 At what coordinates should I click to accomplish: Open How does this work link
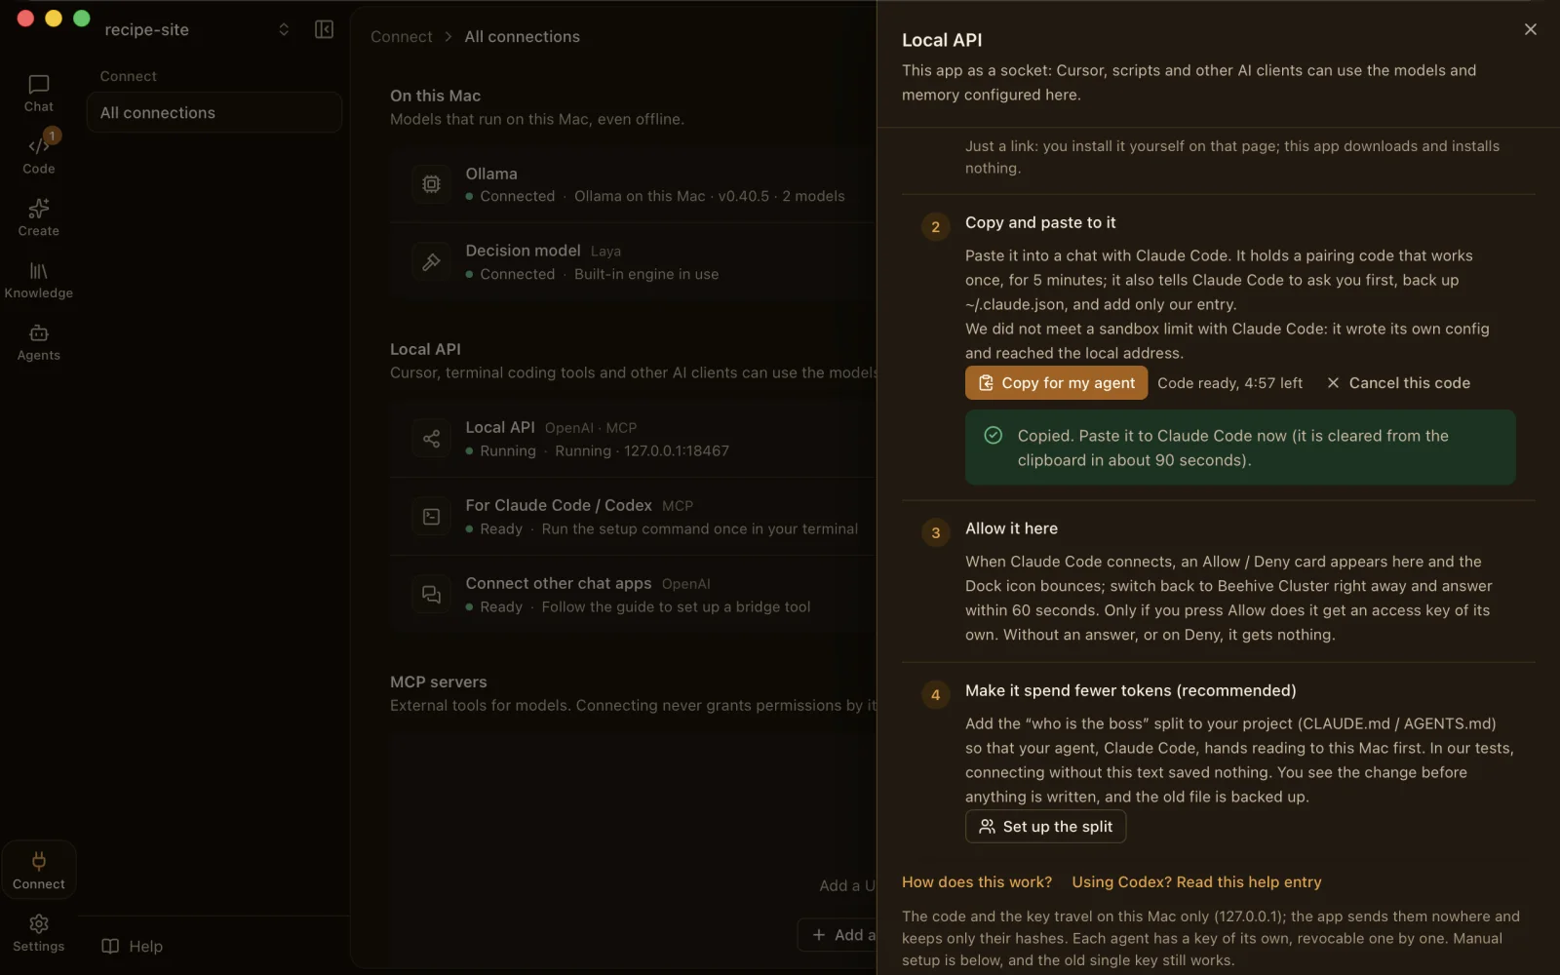coord(977,882)
